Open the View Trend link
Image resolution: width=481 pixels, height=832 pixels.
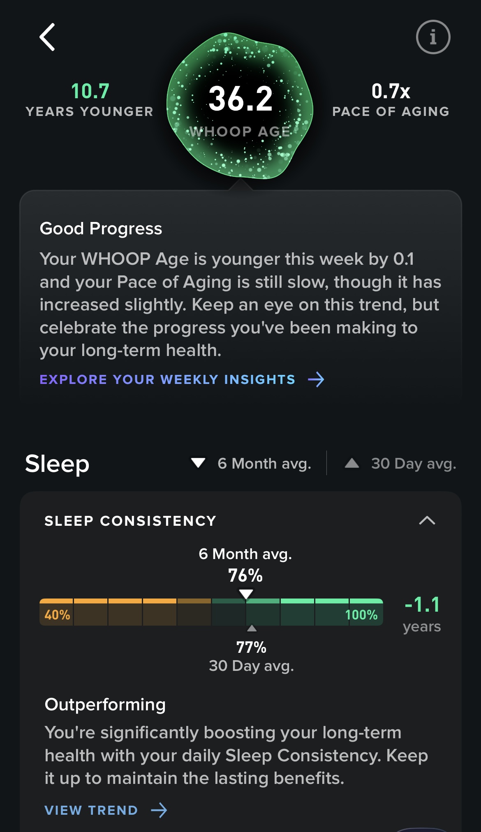[x=91, y=810]
